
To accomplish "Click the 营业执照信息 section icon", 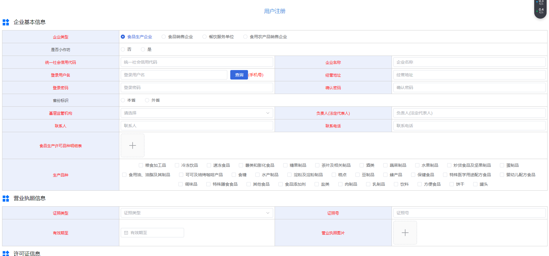I will click(x=6, y=198).
